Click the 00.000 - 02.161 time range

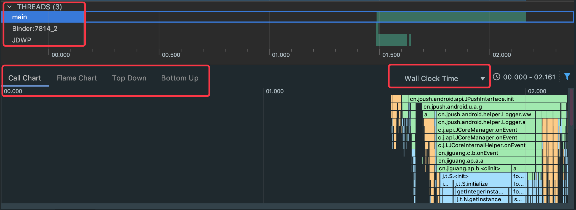pos(529,77)
